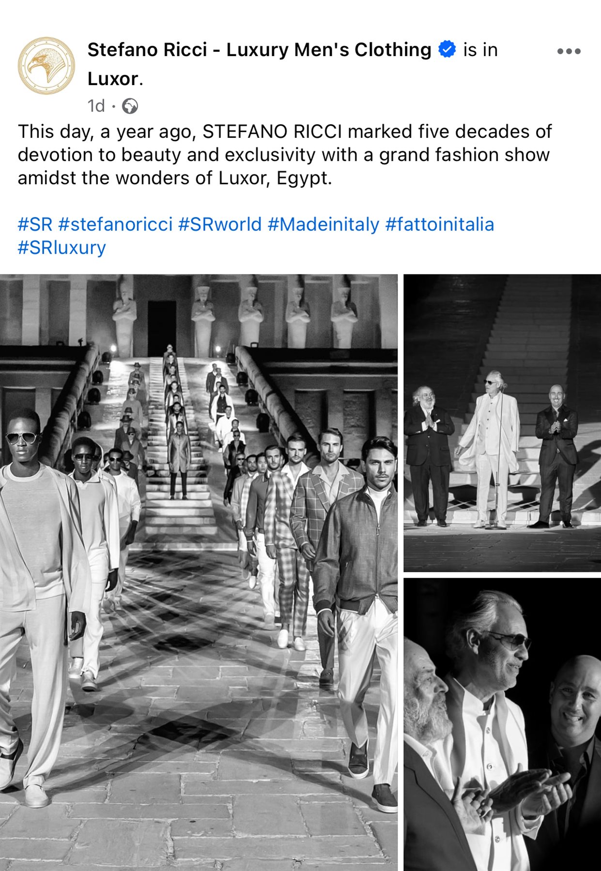The height and width of the screenshot is (871, 601).
Task: Open close-up photo of men applauding
Action: click(502, 724)
